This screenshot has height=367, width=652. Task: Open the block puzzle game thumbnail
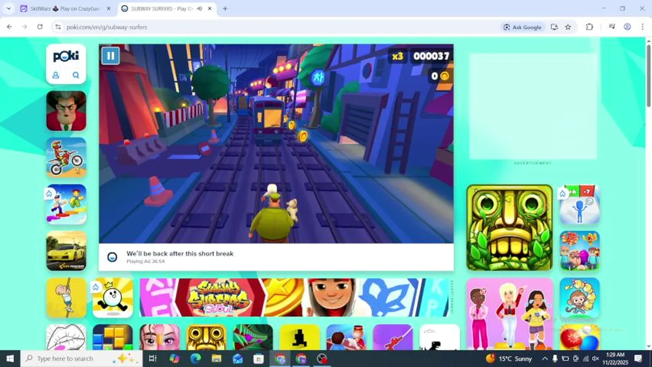click(113, 337)
